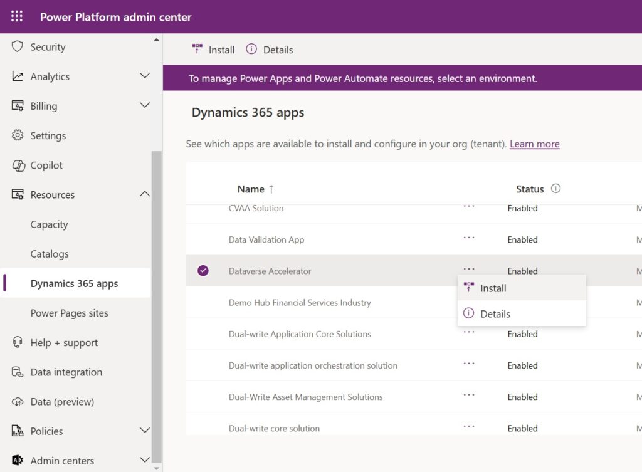642x472 pixels.
Task: Expand the Policies section chevron
Action: (x=145, y=430)
